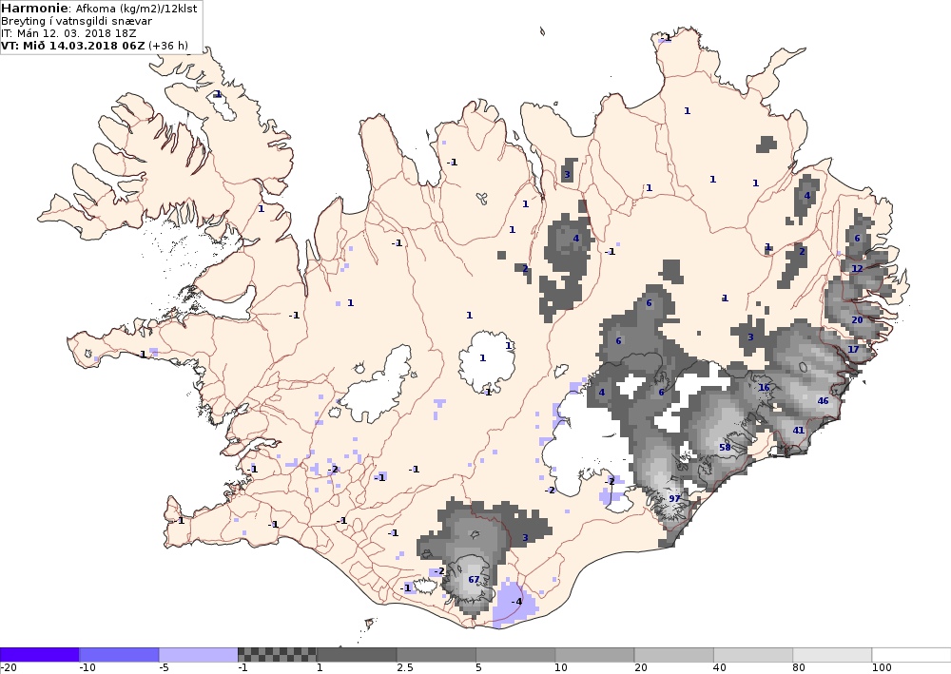Click the map value 58
Viewport: 951px width, 674px height.
725,448
